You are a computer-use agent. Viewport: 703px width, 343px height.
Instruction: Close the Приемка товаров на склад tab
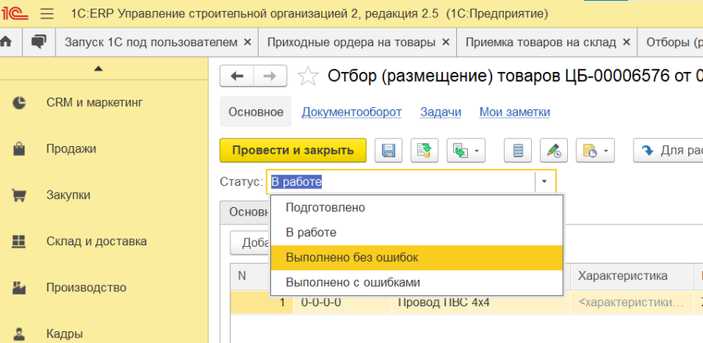tap(628, 41)
